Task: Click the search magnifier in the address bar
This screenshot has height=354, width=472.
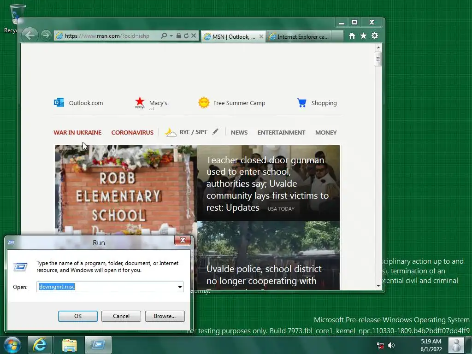Action: pyautogui.click(x=164, y=36)
